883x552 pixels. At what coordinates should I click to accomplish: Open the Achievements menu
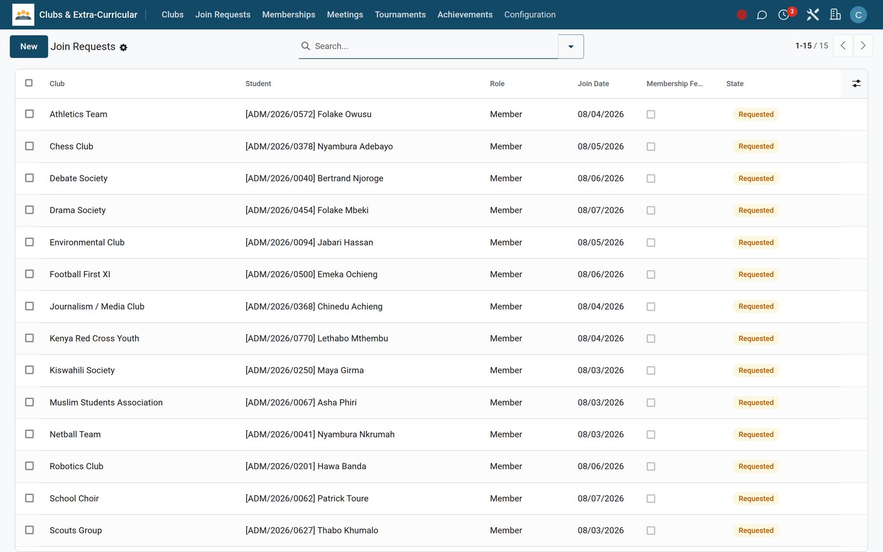pos(465,15)
